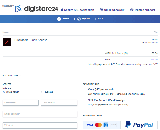Select the private person radio button
The image size is (160, 130).
coord(4,92)
